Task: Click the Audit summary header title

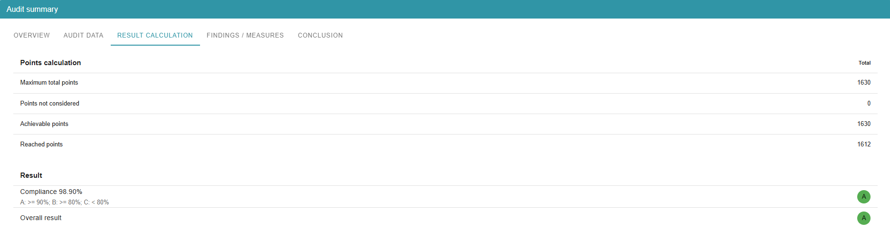Action: (32, 10)
